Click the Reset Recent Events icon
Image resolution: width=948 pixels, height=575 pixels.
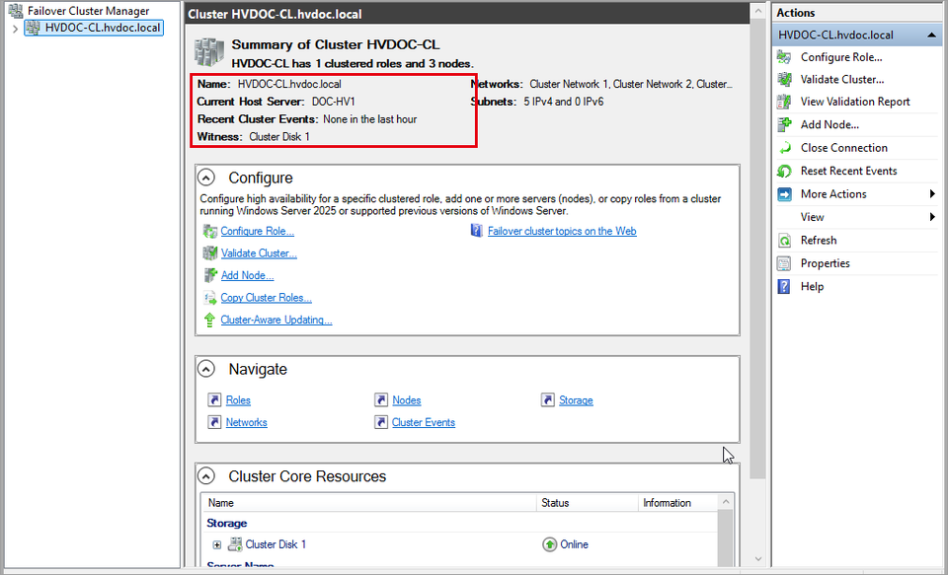point(784,171)
